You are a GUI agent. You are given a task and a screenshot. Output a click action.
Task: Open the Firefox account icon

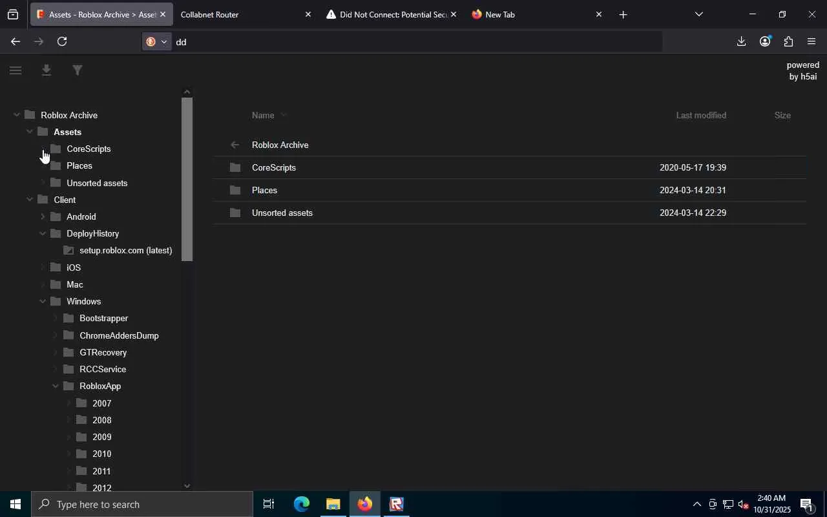pos(765,42)
